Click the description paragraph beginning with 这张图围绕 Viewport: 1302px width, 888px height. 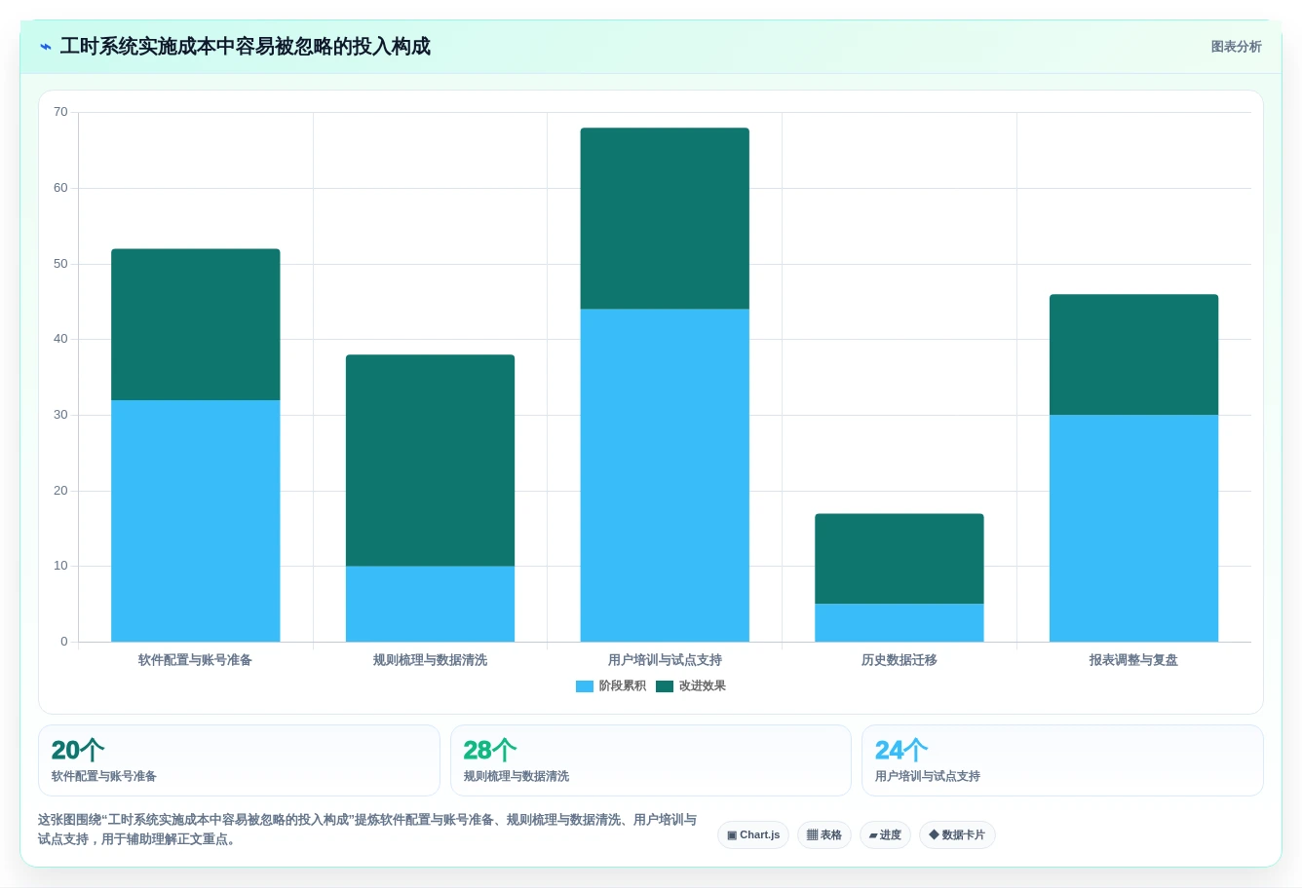pos(367,830)
